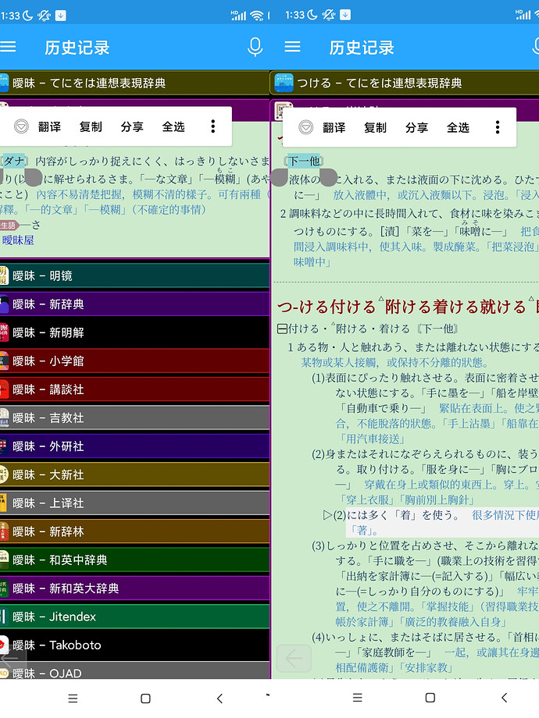
Task: Expand the 曖昧 – Jitendex dictionary entry
Action: pos(134,617)
